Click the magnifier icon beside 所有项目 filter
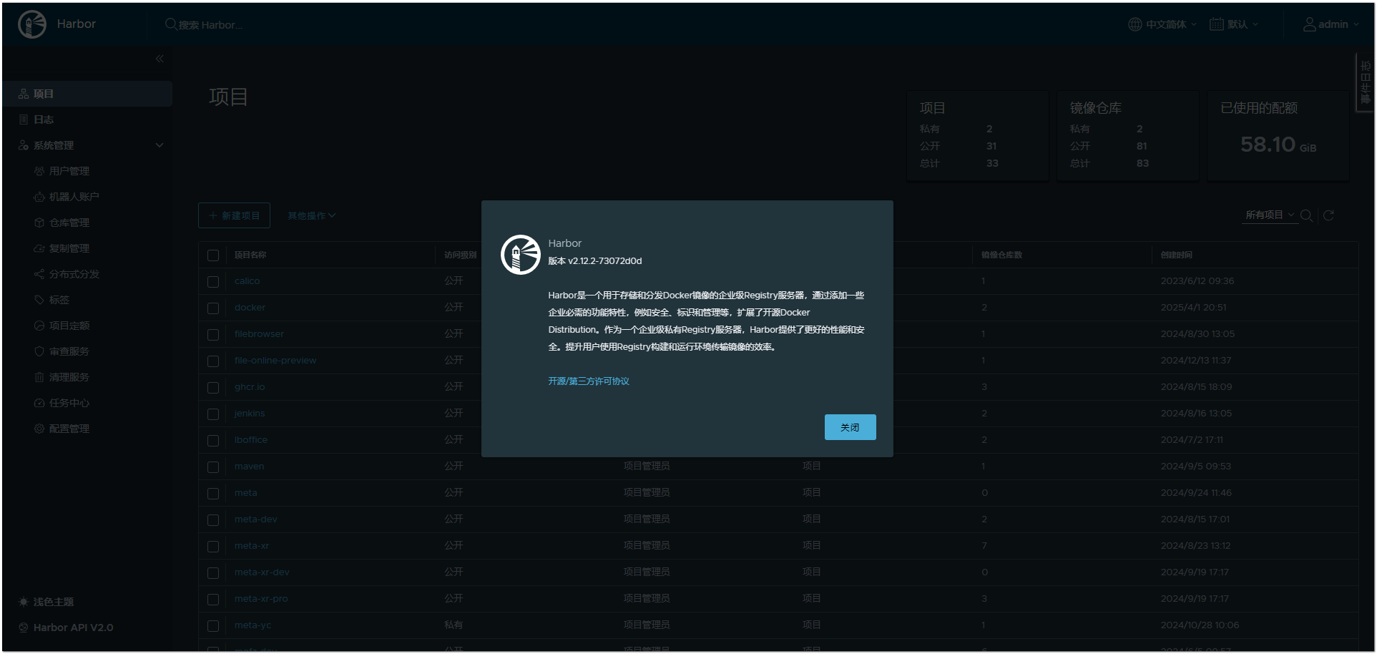1377x654 pixels. tap(1306, 215)
